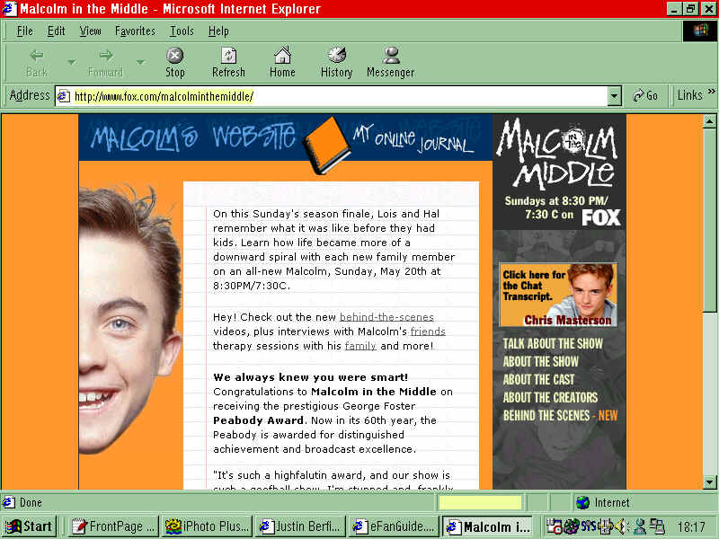
Task: Open ABOUT THE SHOW section
Action: coord(541,362)
